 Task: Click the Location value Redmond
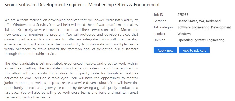coord(199,21)
